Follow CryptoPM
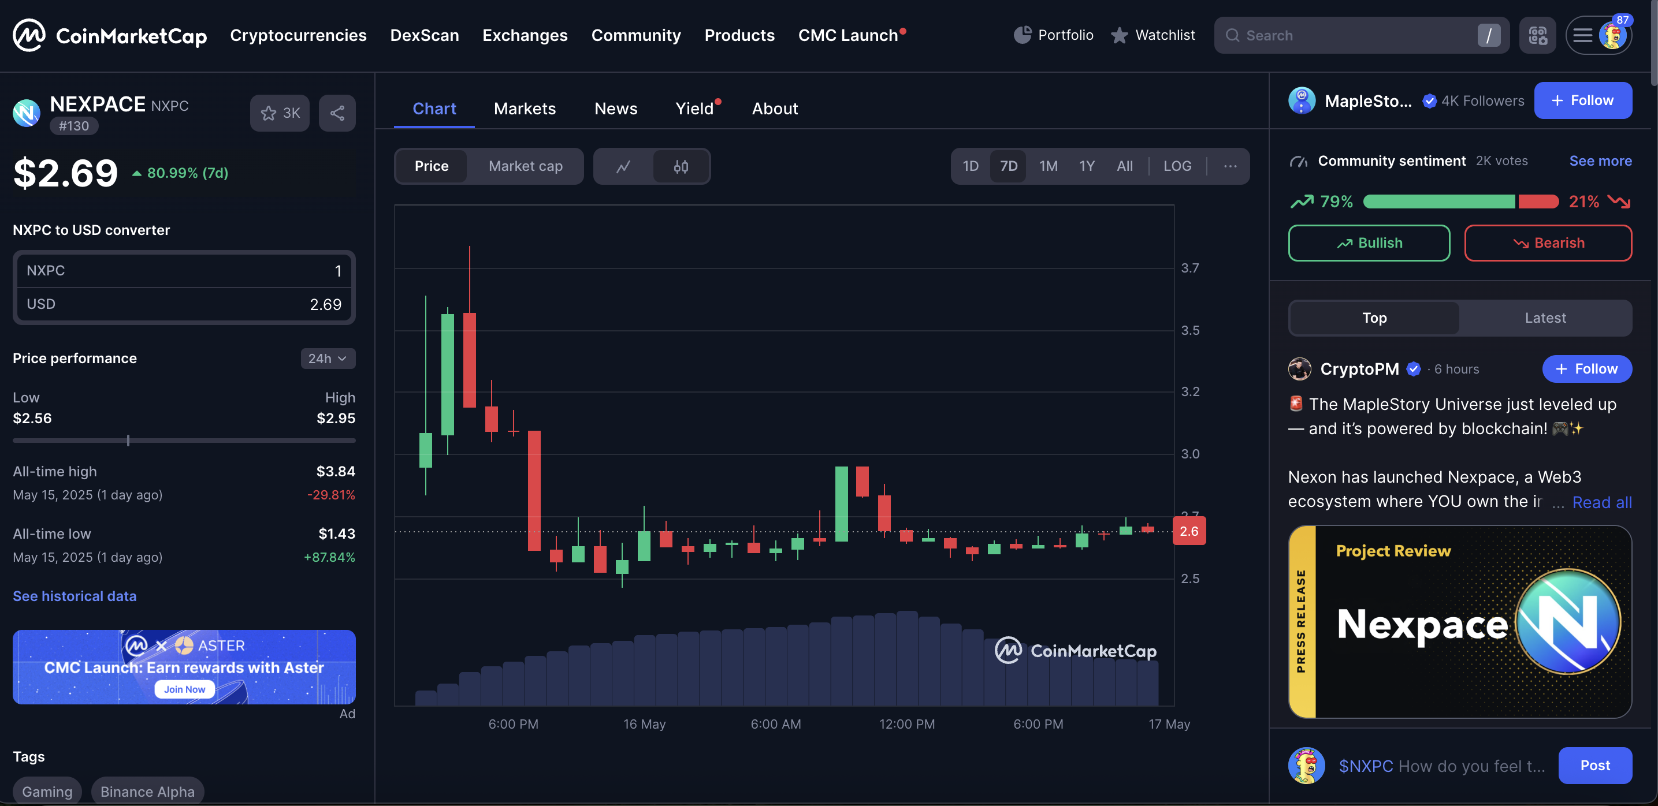1658x806 pixels. pos(1586,370)
